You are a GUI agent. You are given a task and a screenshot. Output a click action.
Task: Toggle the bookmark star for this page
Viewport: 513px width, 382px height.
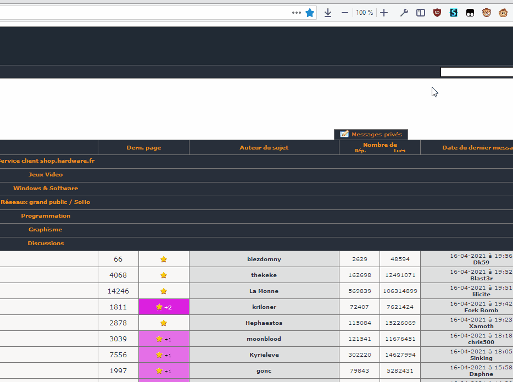click(x=310, y=12)
